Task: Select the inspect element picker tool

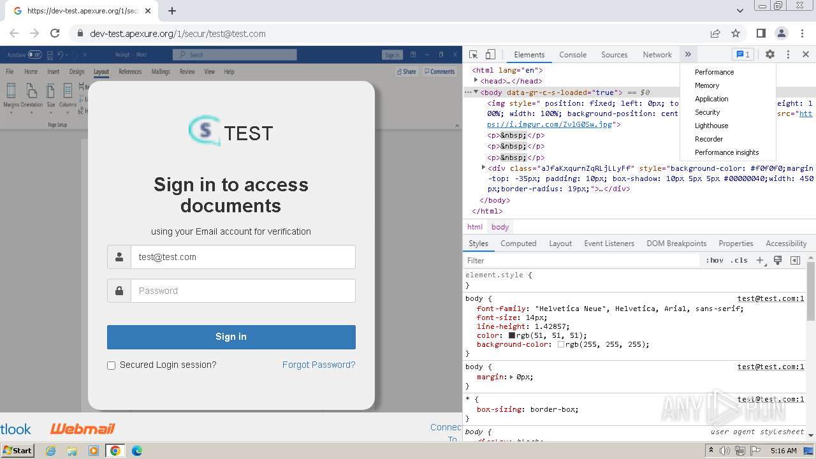Action: 473,55
